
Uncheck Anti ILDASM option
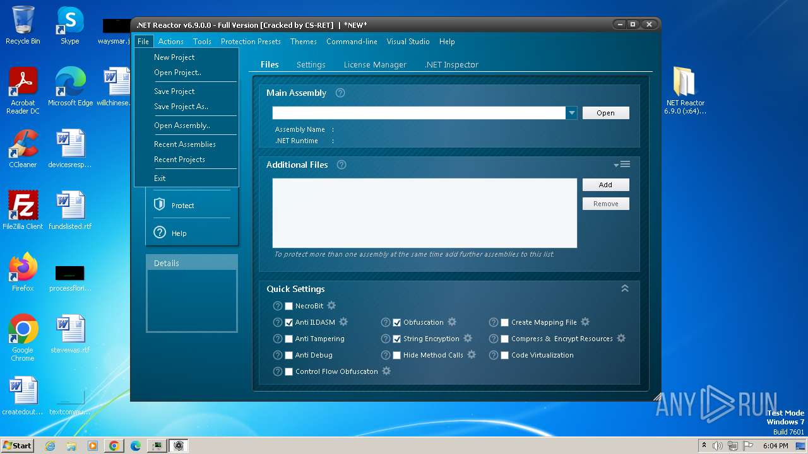(288, 322)
